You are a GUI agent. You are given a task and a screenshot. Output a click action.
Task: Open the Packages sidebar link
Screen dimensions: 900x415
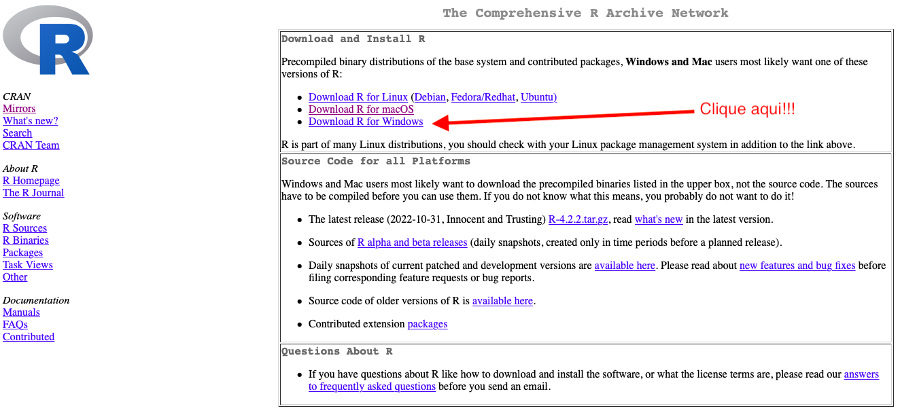coord(23,253)
